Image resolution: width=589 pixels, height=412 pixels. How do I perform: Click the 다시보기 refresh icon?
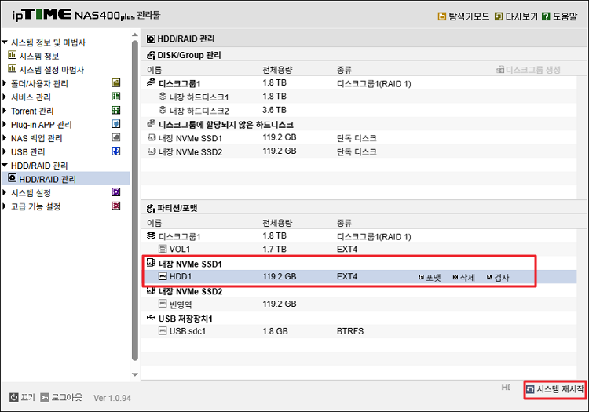pyautogui.click(x=499, y=16)
